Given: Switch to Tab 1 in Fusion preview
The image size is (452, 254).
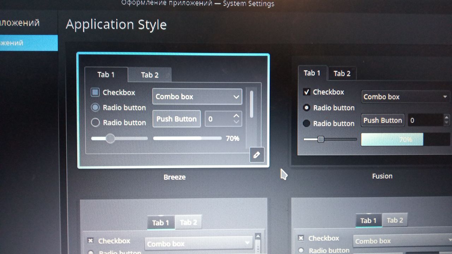Looking at the screenshot, I should pos(312,73).
